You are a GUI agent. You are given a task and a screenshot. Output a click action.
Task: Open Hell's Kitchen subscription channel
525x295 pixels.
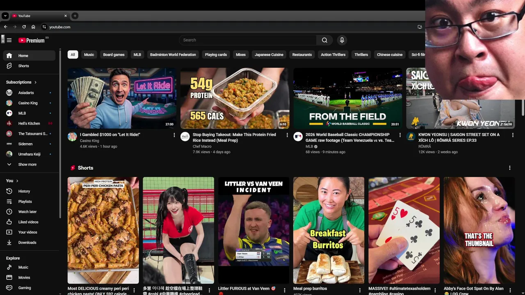(29, 123)
